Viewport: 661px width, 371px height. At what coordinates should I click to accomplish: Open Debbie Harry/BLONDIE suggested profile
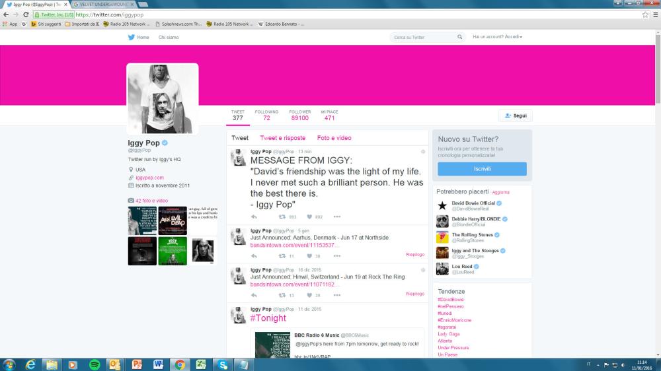[476, 219]
